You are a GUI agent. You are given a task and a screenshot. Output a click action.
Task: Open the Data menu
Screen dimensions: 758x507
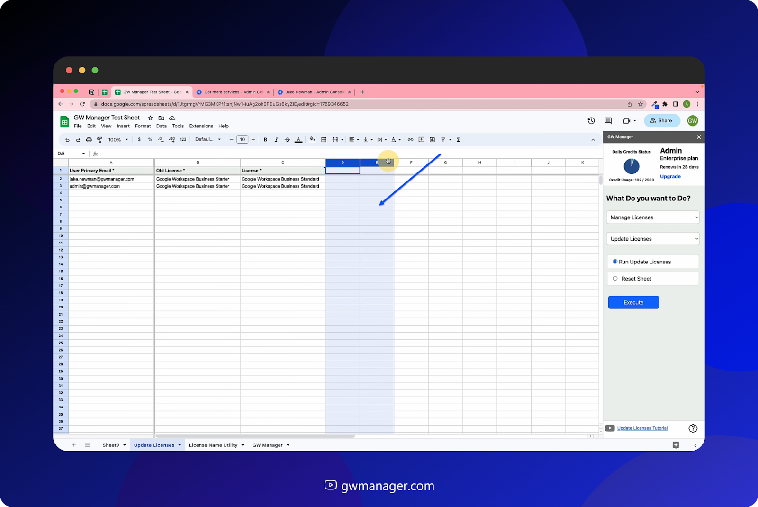[162, 126]
